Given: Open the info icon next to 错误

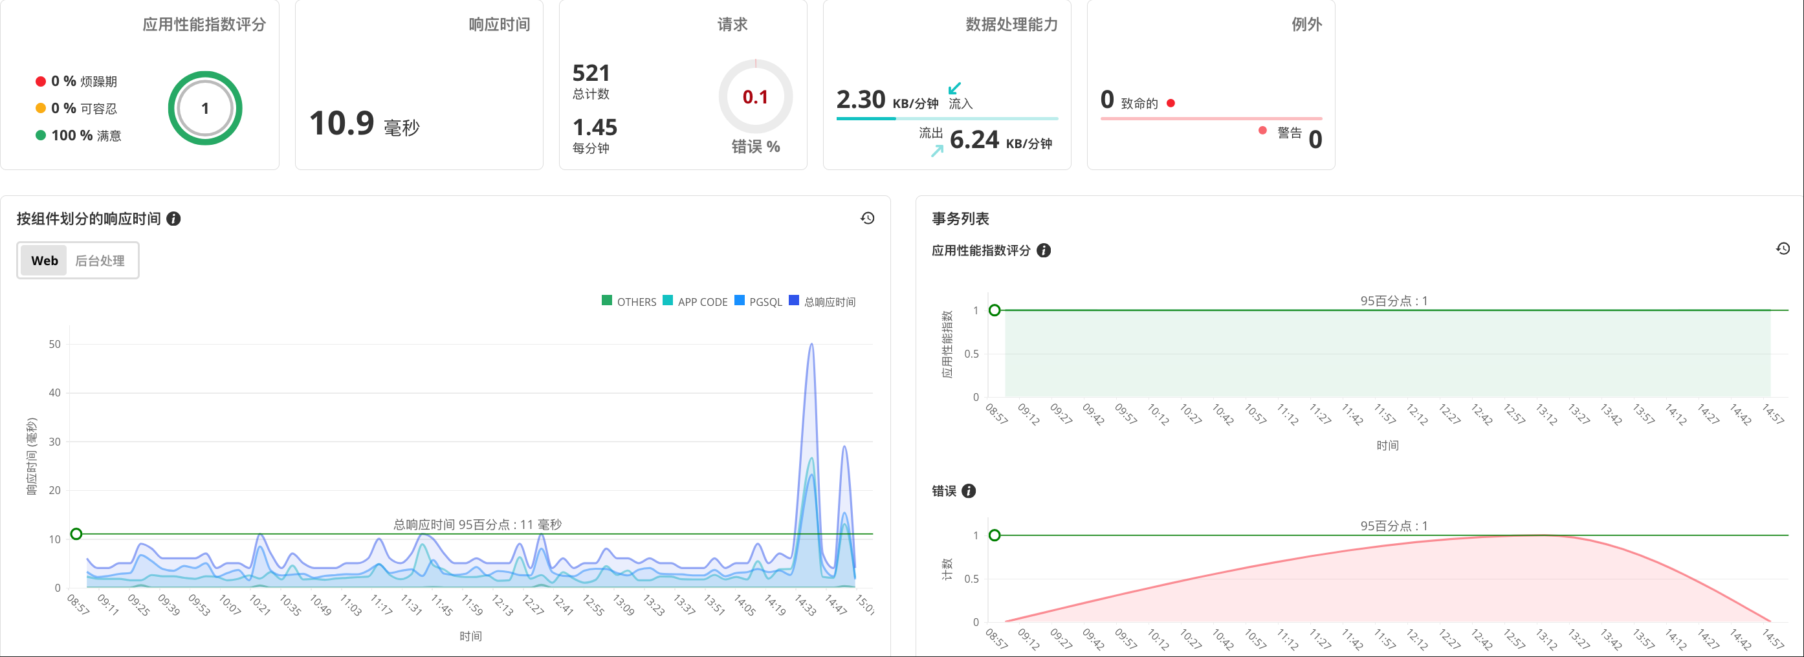Looking at the screenshot, I should click(969, 490).
